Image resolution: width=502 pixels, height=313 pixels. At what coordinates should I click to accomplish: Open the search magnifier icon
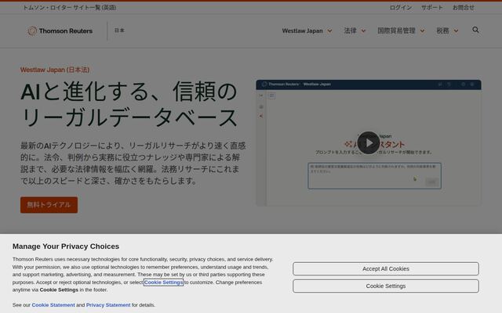click(x=475, y=30)
